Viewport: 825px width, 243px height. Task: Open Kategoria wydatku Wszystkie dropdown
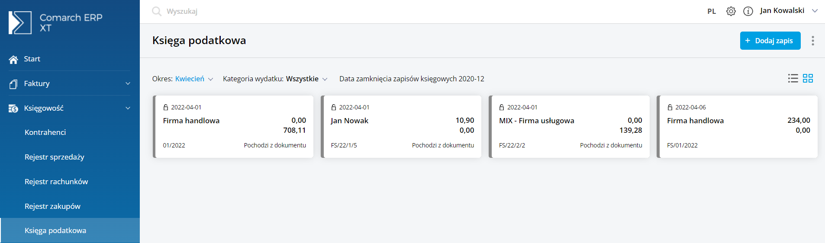(x=275, y=79)
